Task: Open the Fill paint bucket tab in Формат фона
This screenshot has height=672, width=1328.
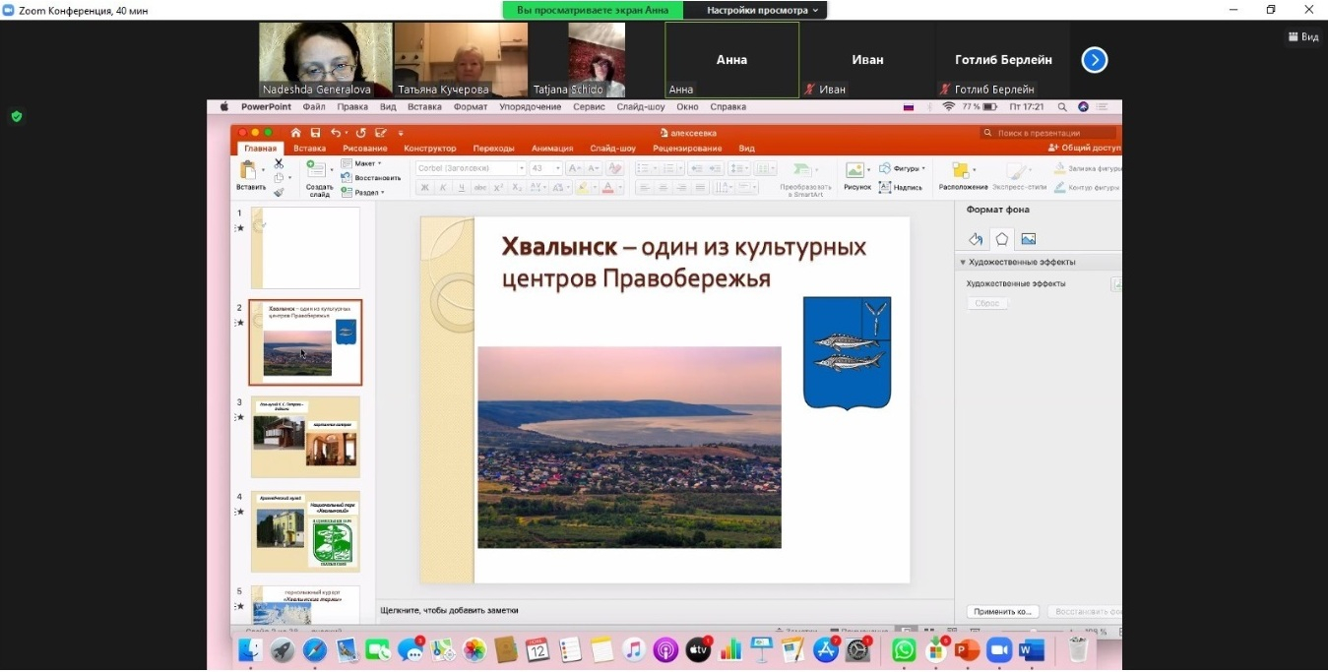Action: click(976, 238)
